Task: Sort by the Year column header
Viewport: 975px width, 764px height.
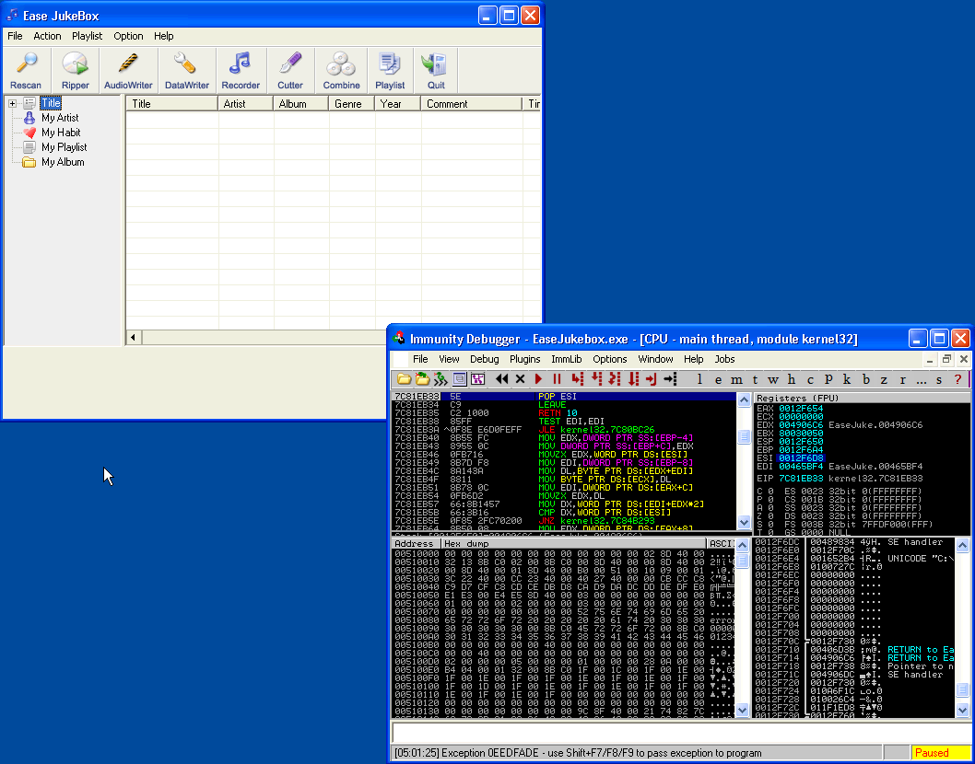Action: (398, 104)
